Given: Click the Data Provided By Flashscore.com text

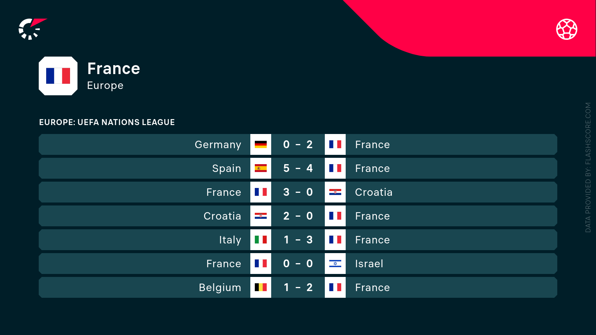Looking at the screenshot, I should 588,167.
